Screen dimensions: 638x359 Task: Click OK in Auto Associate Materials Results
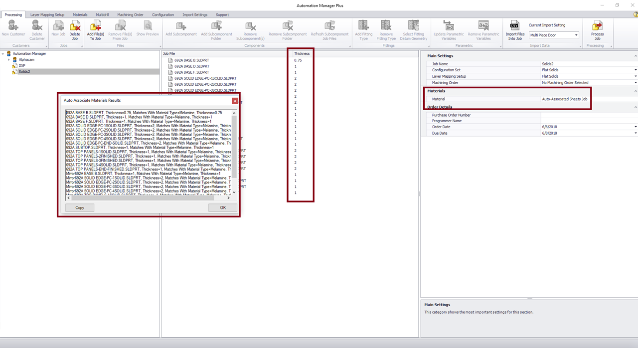(223, 207)
